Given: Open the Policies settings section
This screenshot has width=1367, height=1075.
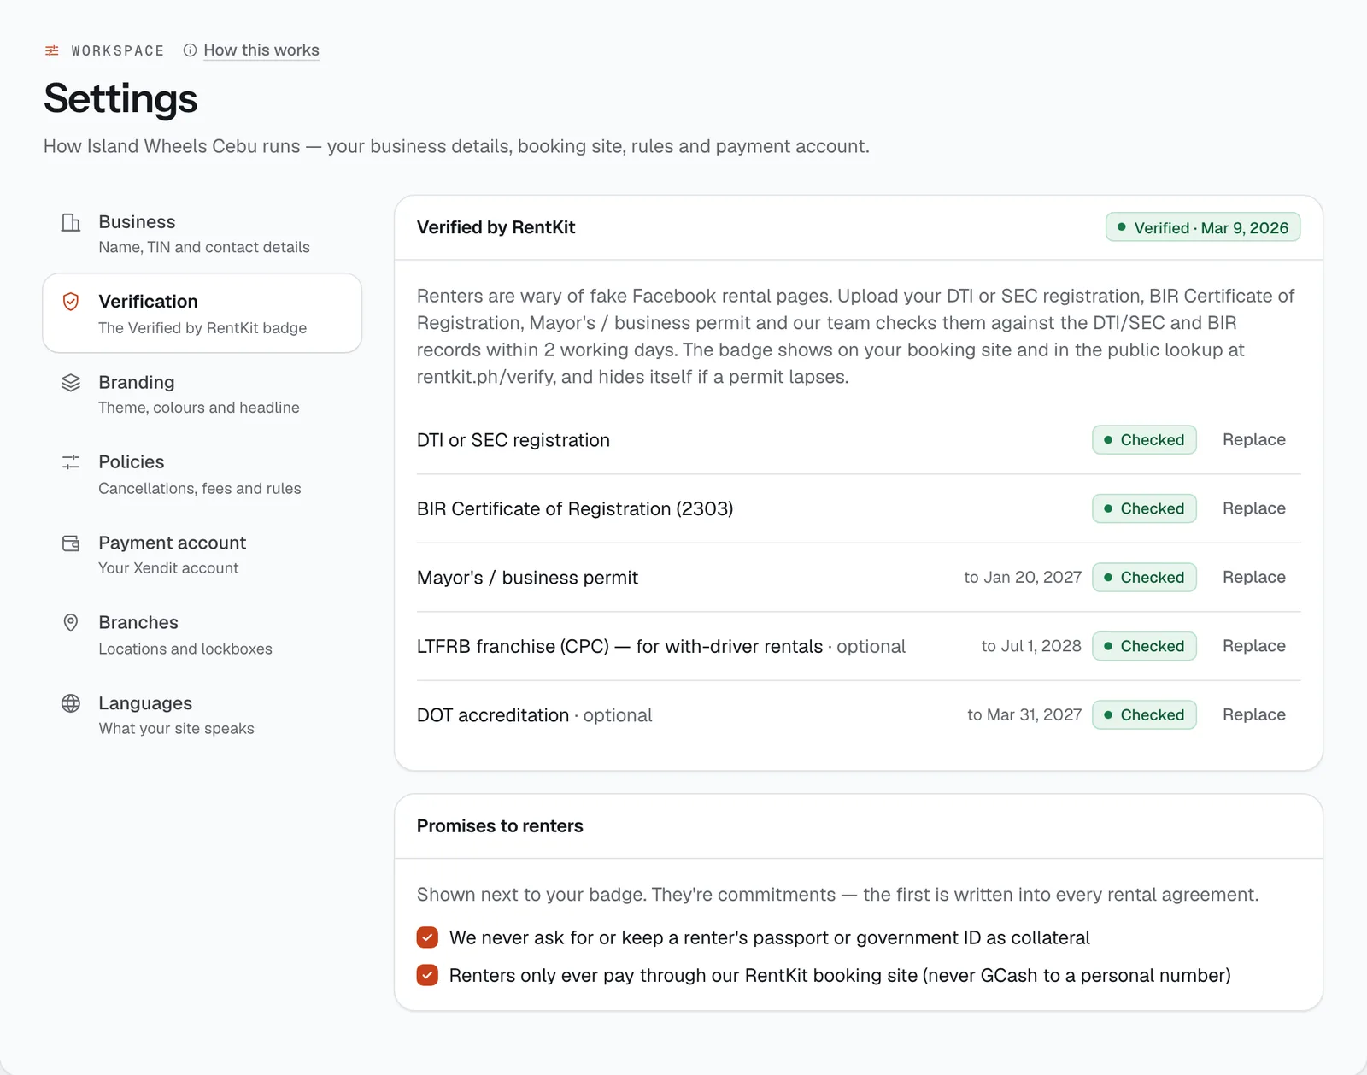Looking at the screenshot, I should [202, 474].
